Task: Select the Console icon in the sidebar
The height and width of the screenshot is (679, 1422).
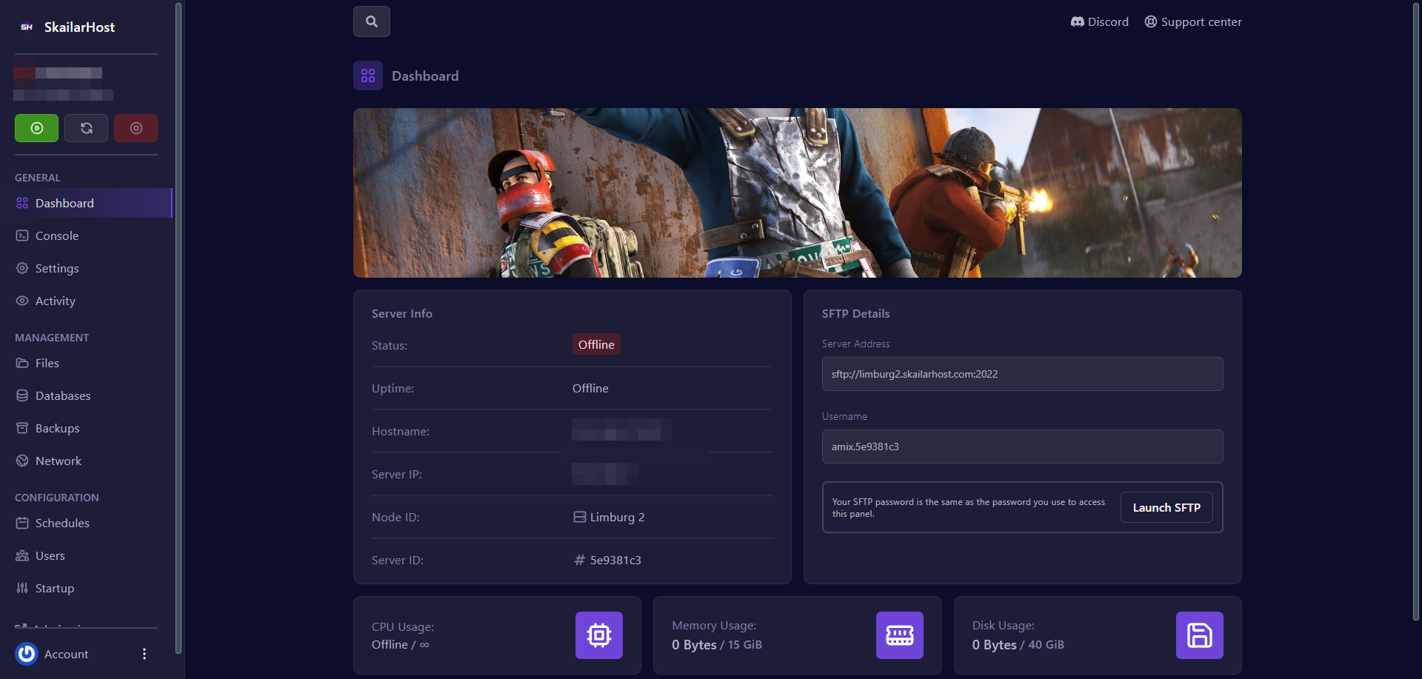Action: click(x=21, y=235)
